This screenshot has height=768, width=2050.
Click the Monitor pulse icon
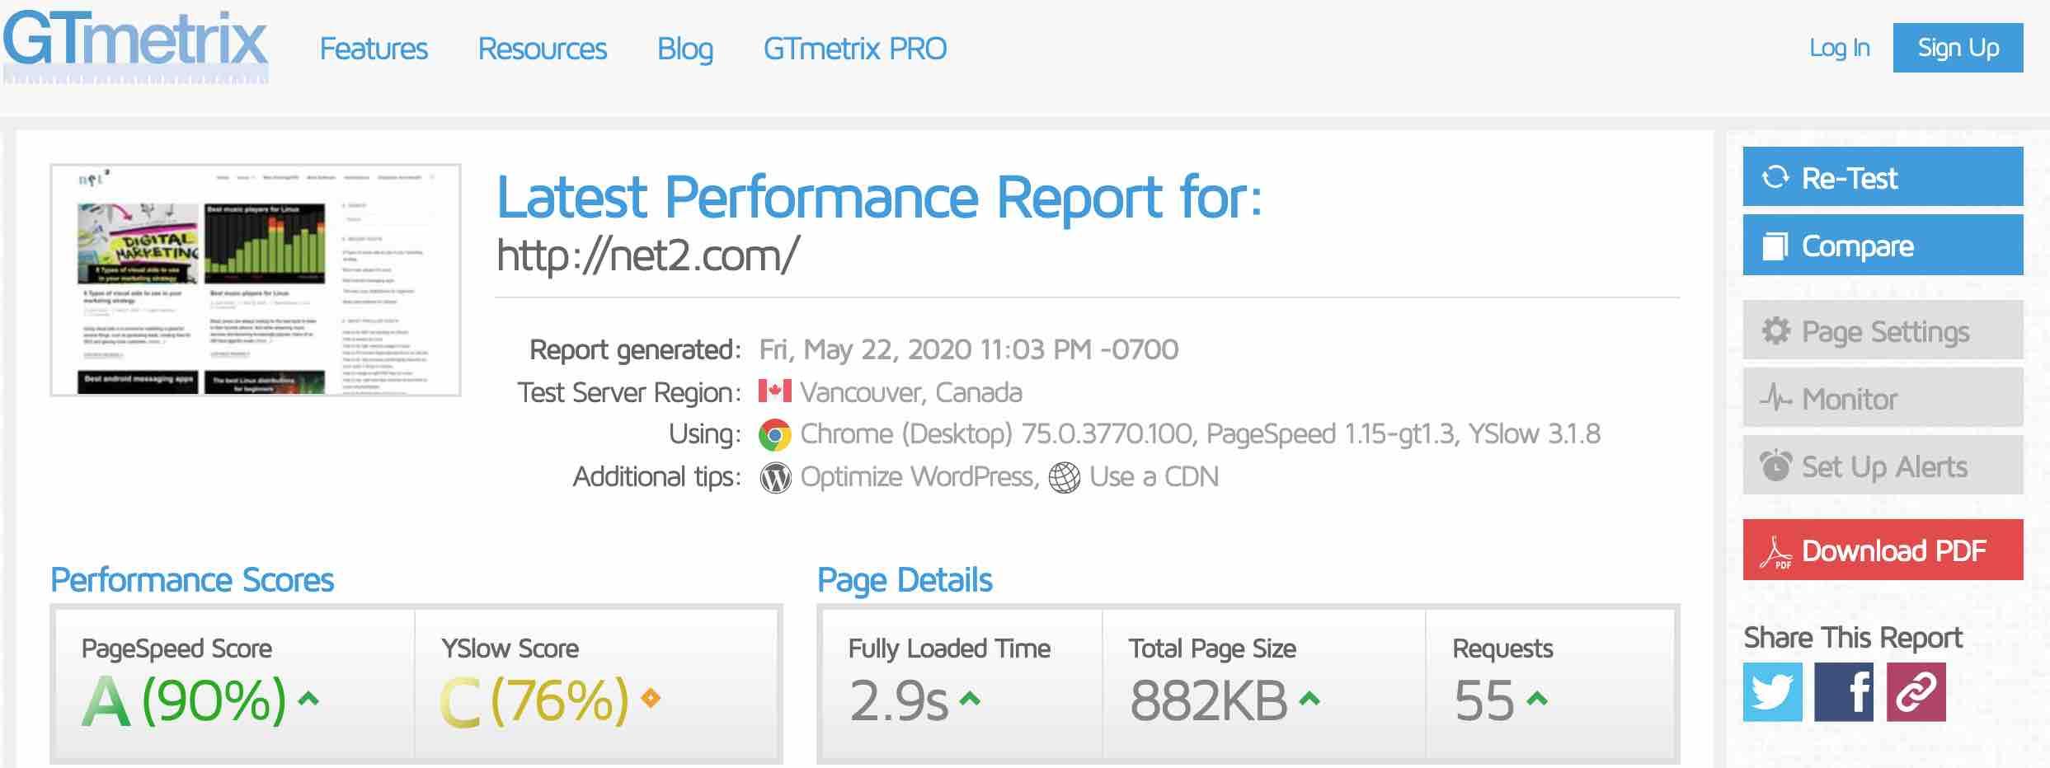pyautogui.click(x=1775, y=398)
